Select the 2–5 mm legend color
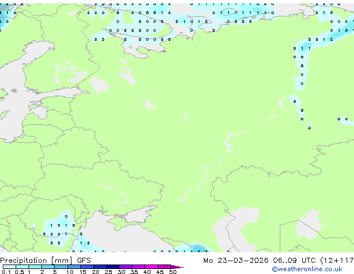354x274 pixels. (48, 267)
